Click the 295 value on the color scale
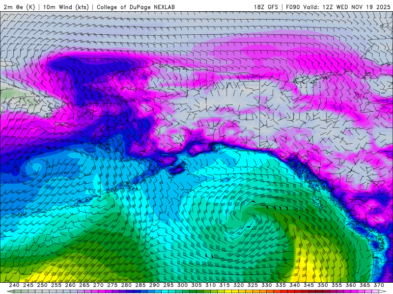393x294 pixels. tap(168, 285)
